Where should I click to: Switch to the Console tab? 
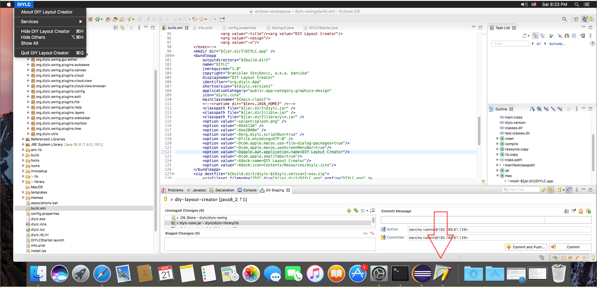click(x=250, y=190)
